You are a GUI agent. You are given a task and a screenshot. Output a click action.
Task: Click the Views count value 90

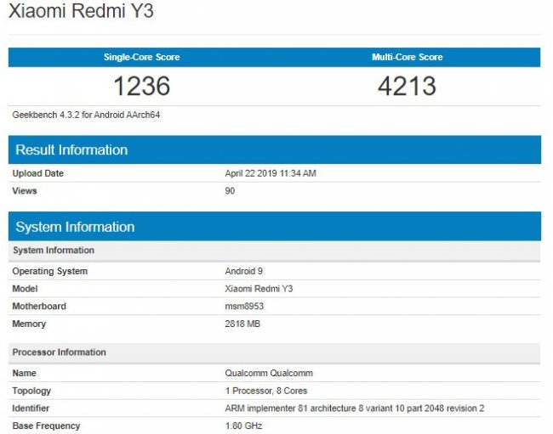point(230,190)
